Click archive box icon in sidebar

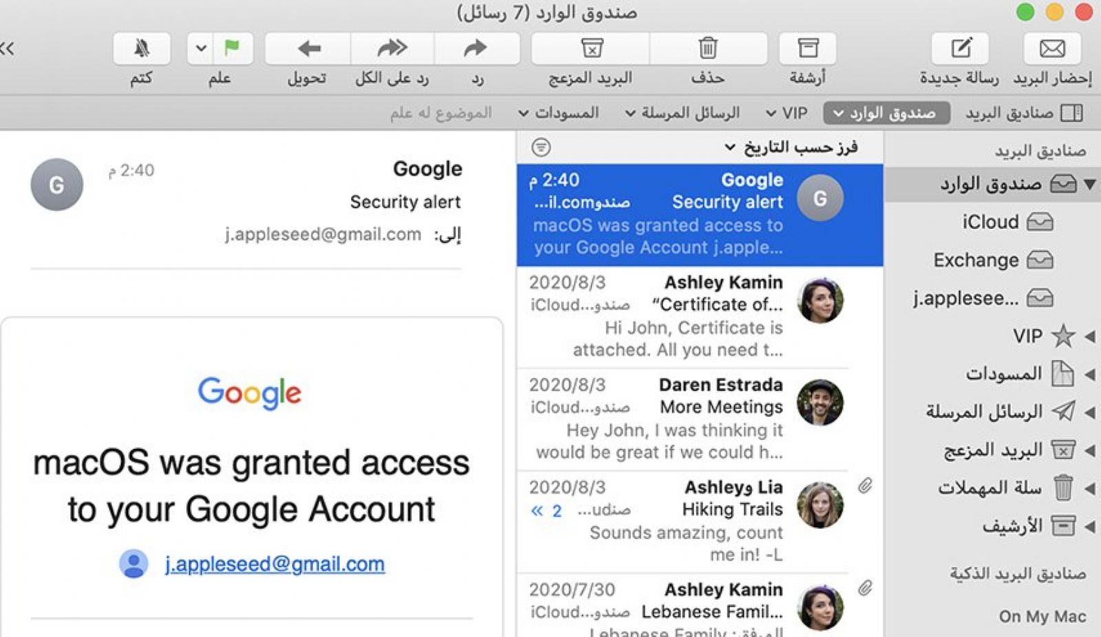(1063, 526)
